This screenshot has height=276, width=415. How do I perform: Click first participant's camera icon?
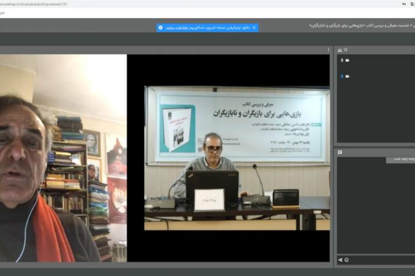(x=347, y=60)
